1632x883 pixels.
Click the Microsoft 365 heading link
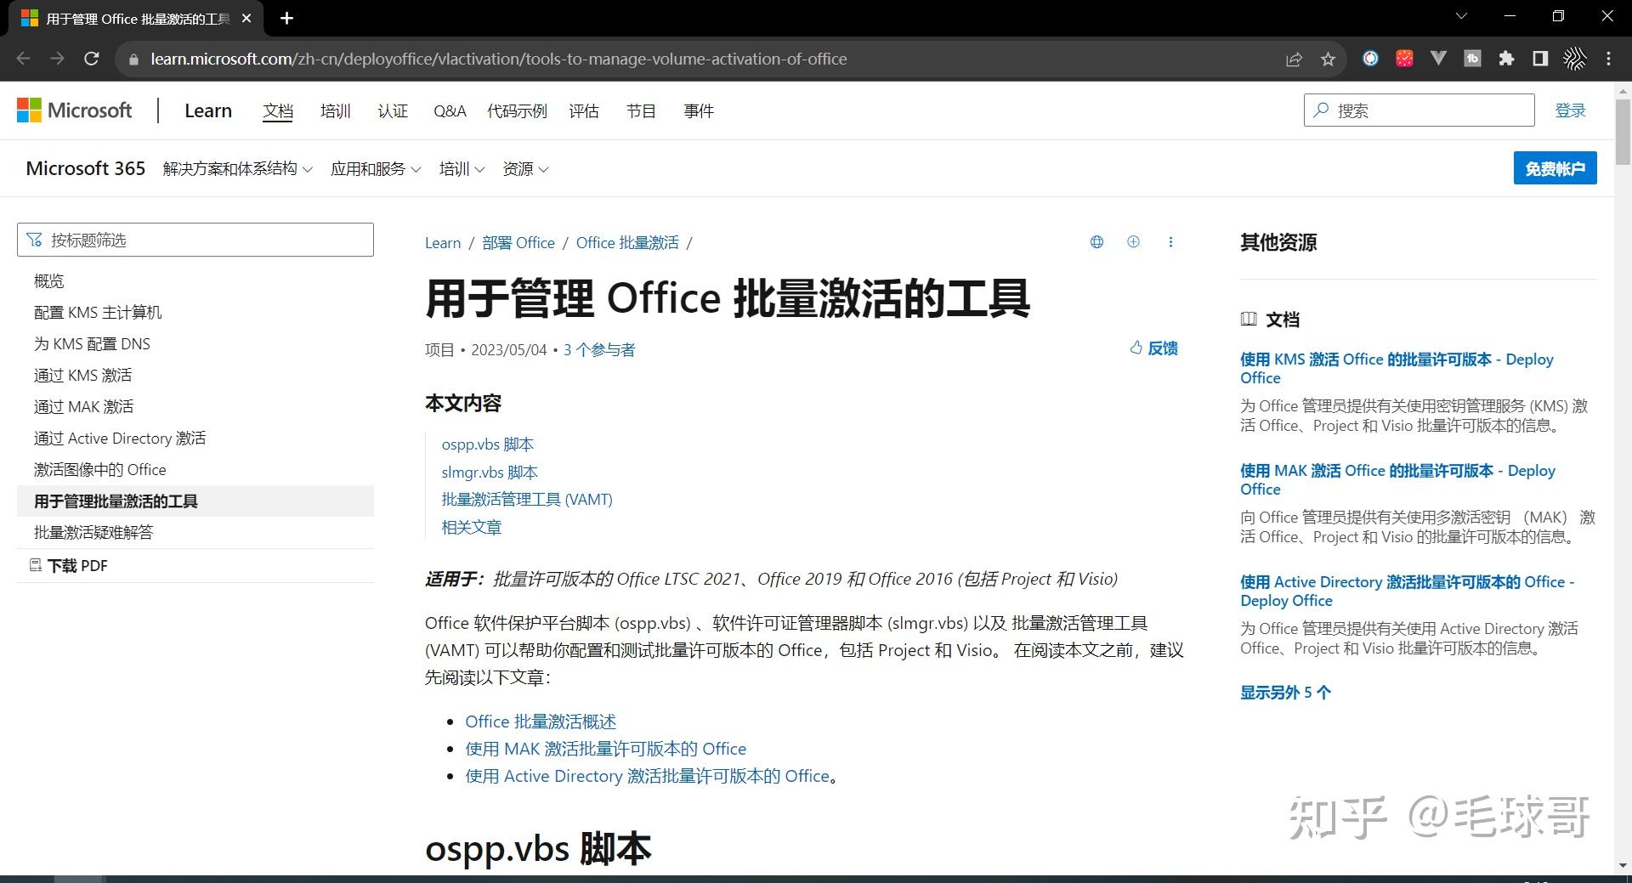(86, 168)
